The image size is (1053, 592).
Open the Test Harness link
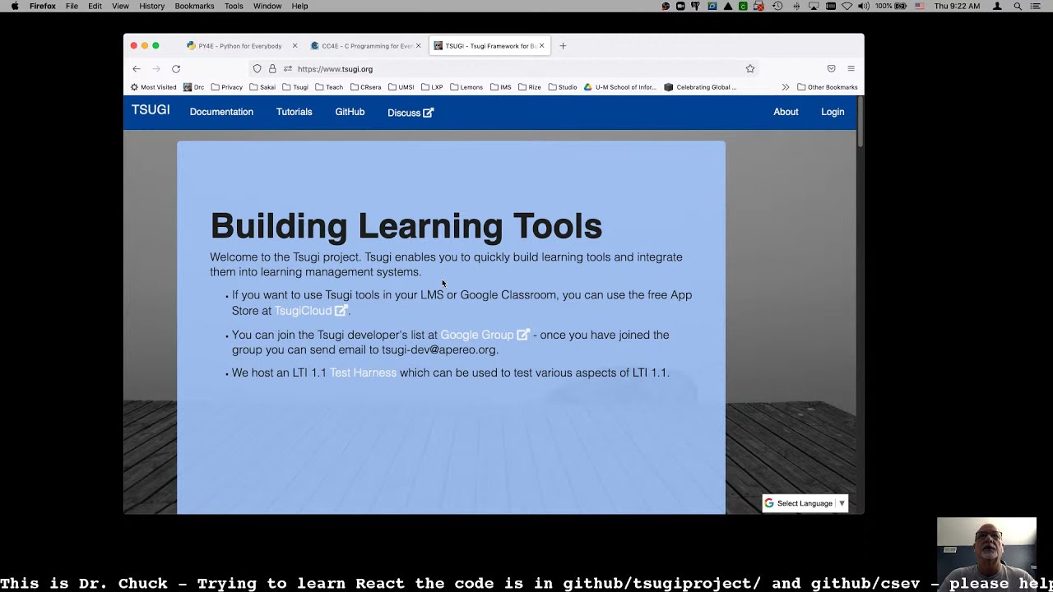tap(363, 372)
